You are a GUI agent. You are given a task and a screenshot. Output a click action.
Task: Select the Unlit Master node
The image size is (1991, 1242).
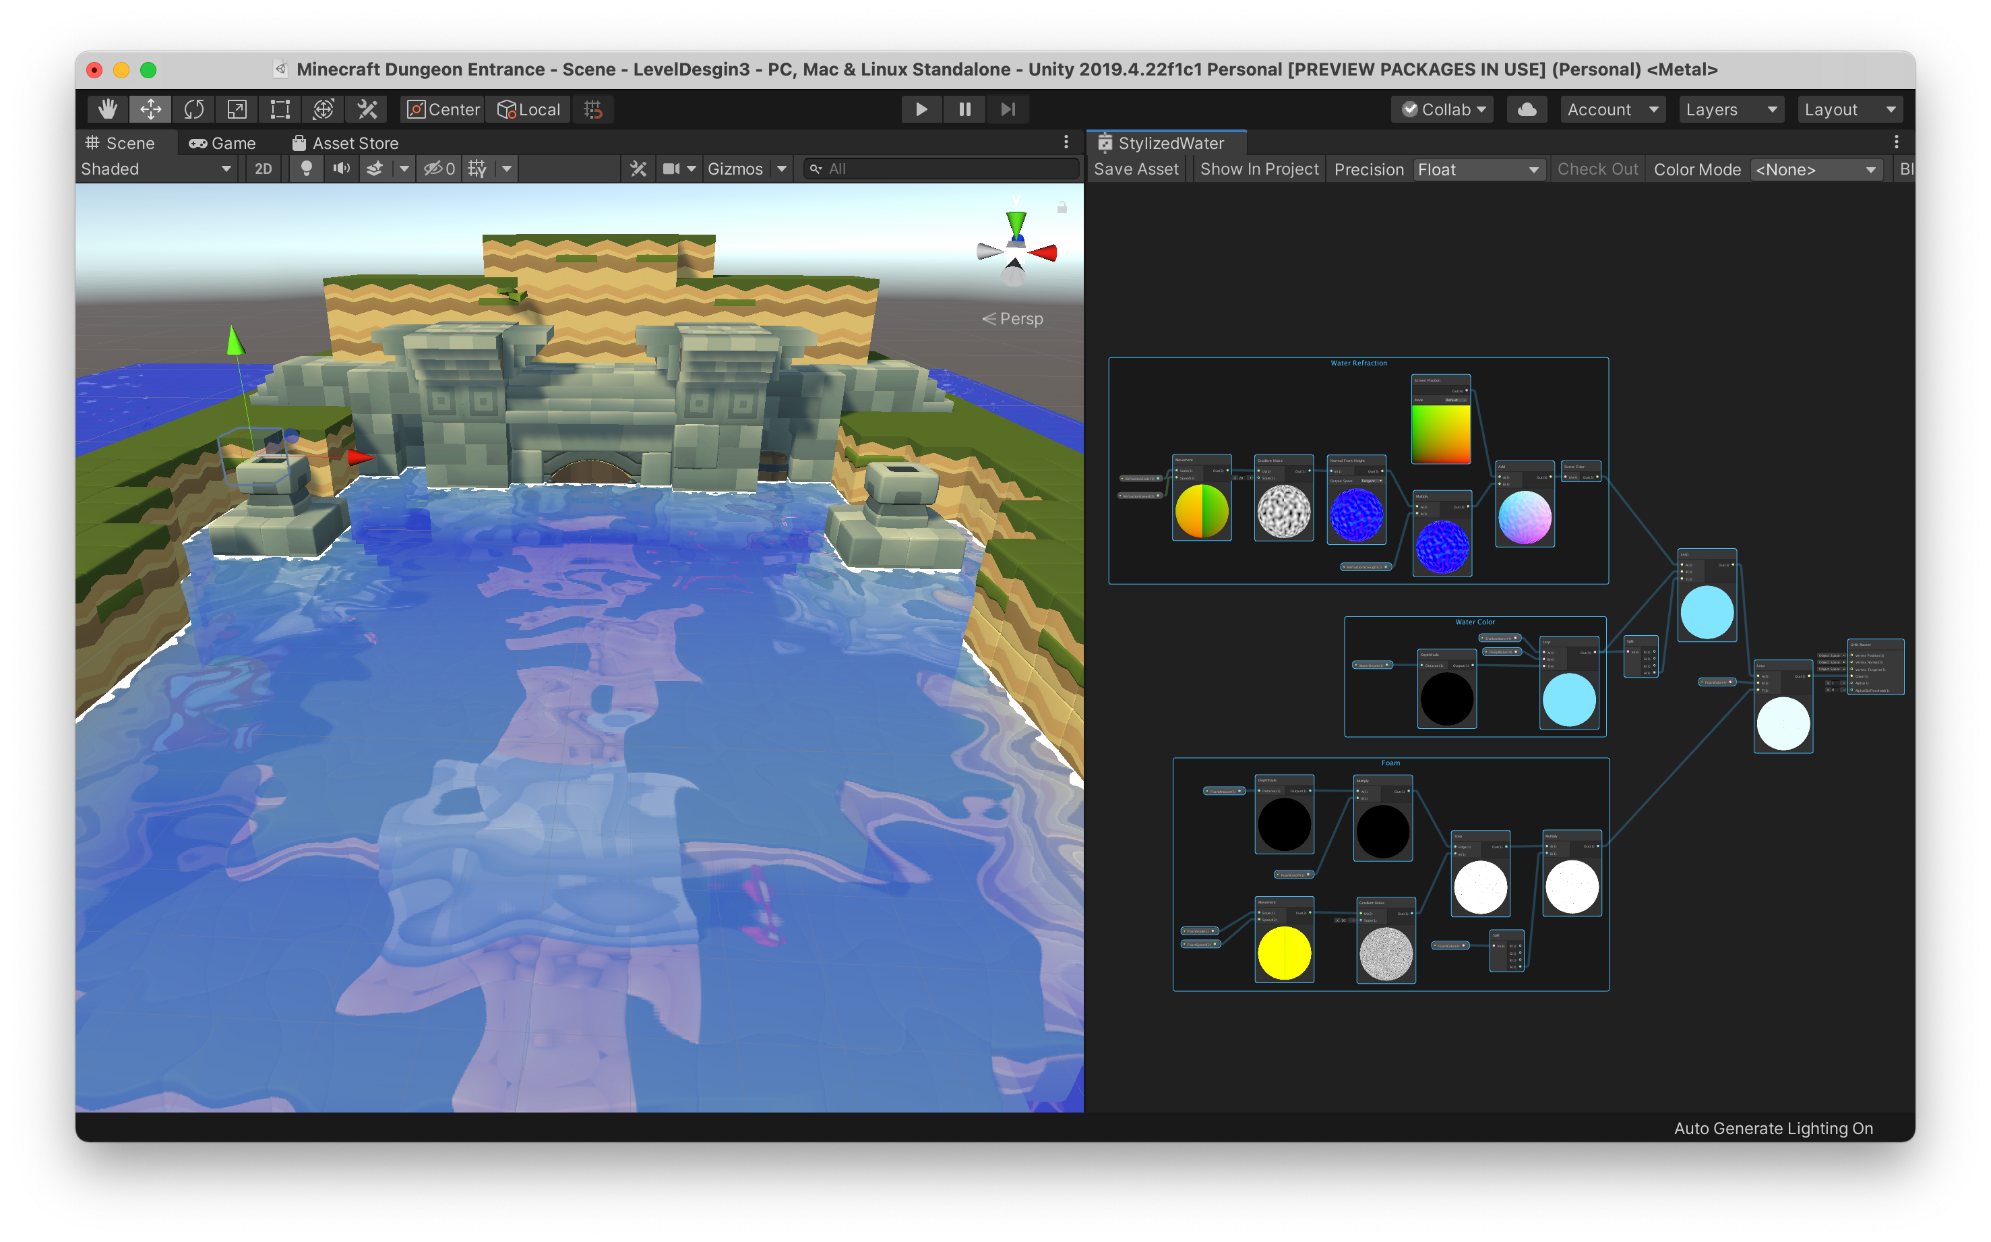click(1875, 666)
